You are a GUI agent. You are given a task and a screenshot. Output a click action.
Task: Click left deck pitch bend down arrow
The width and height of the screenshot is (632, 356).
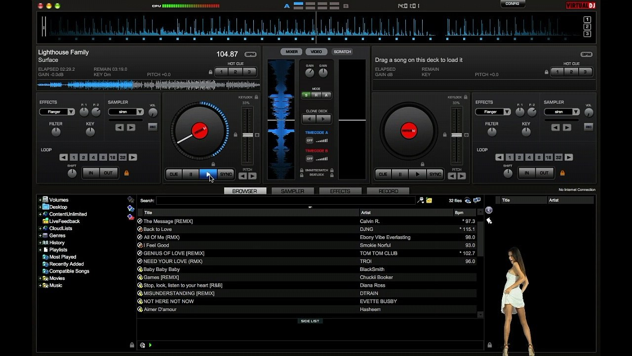coord(243,176)
